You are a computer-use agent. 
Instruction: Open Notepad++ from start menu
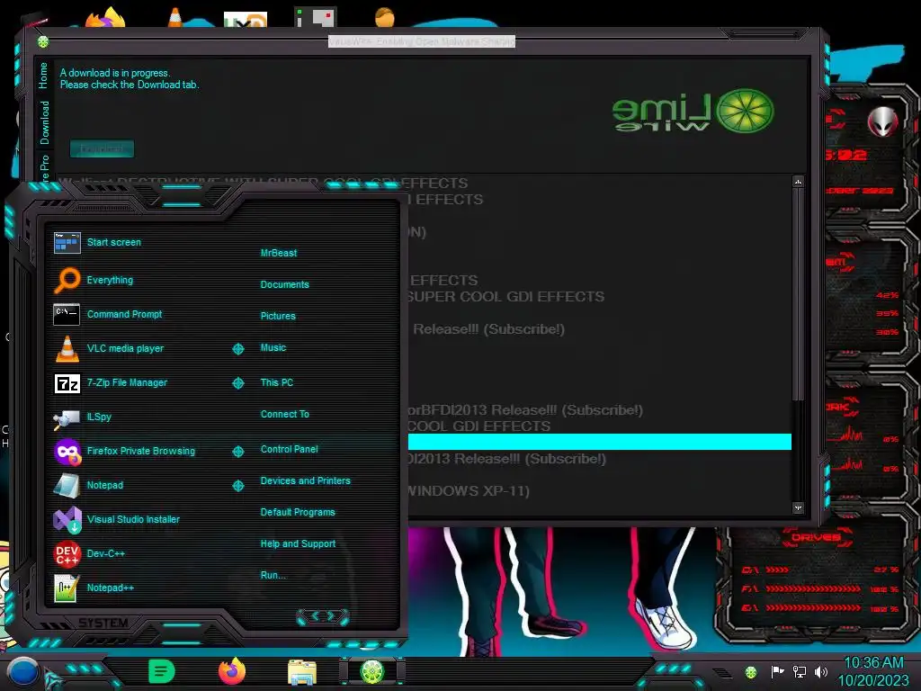click(x=94, y=588)
